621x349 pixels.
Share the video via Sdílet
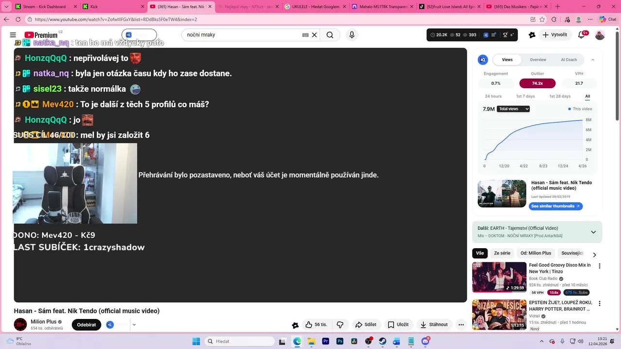(366, 325)
